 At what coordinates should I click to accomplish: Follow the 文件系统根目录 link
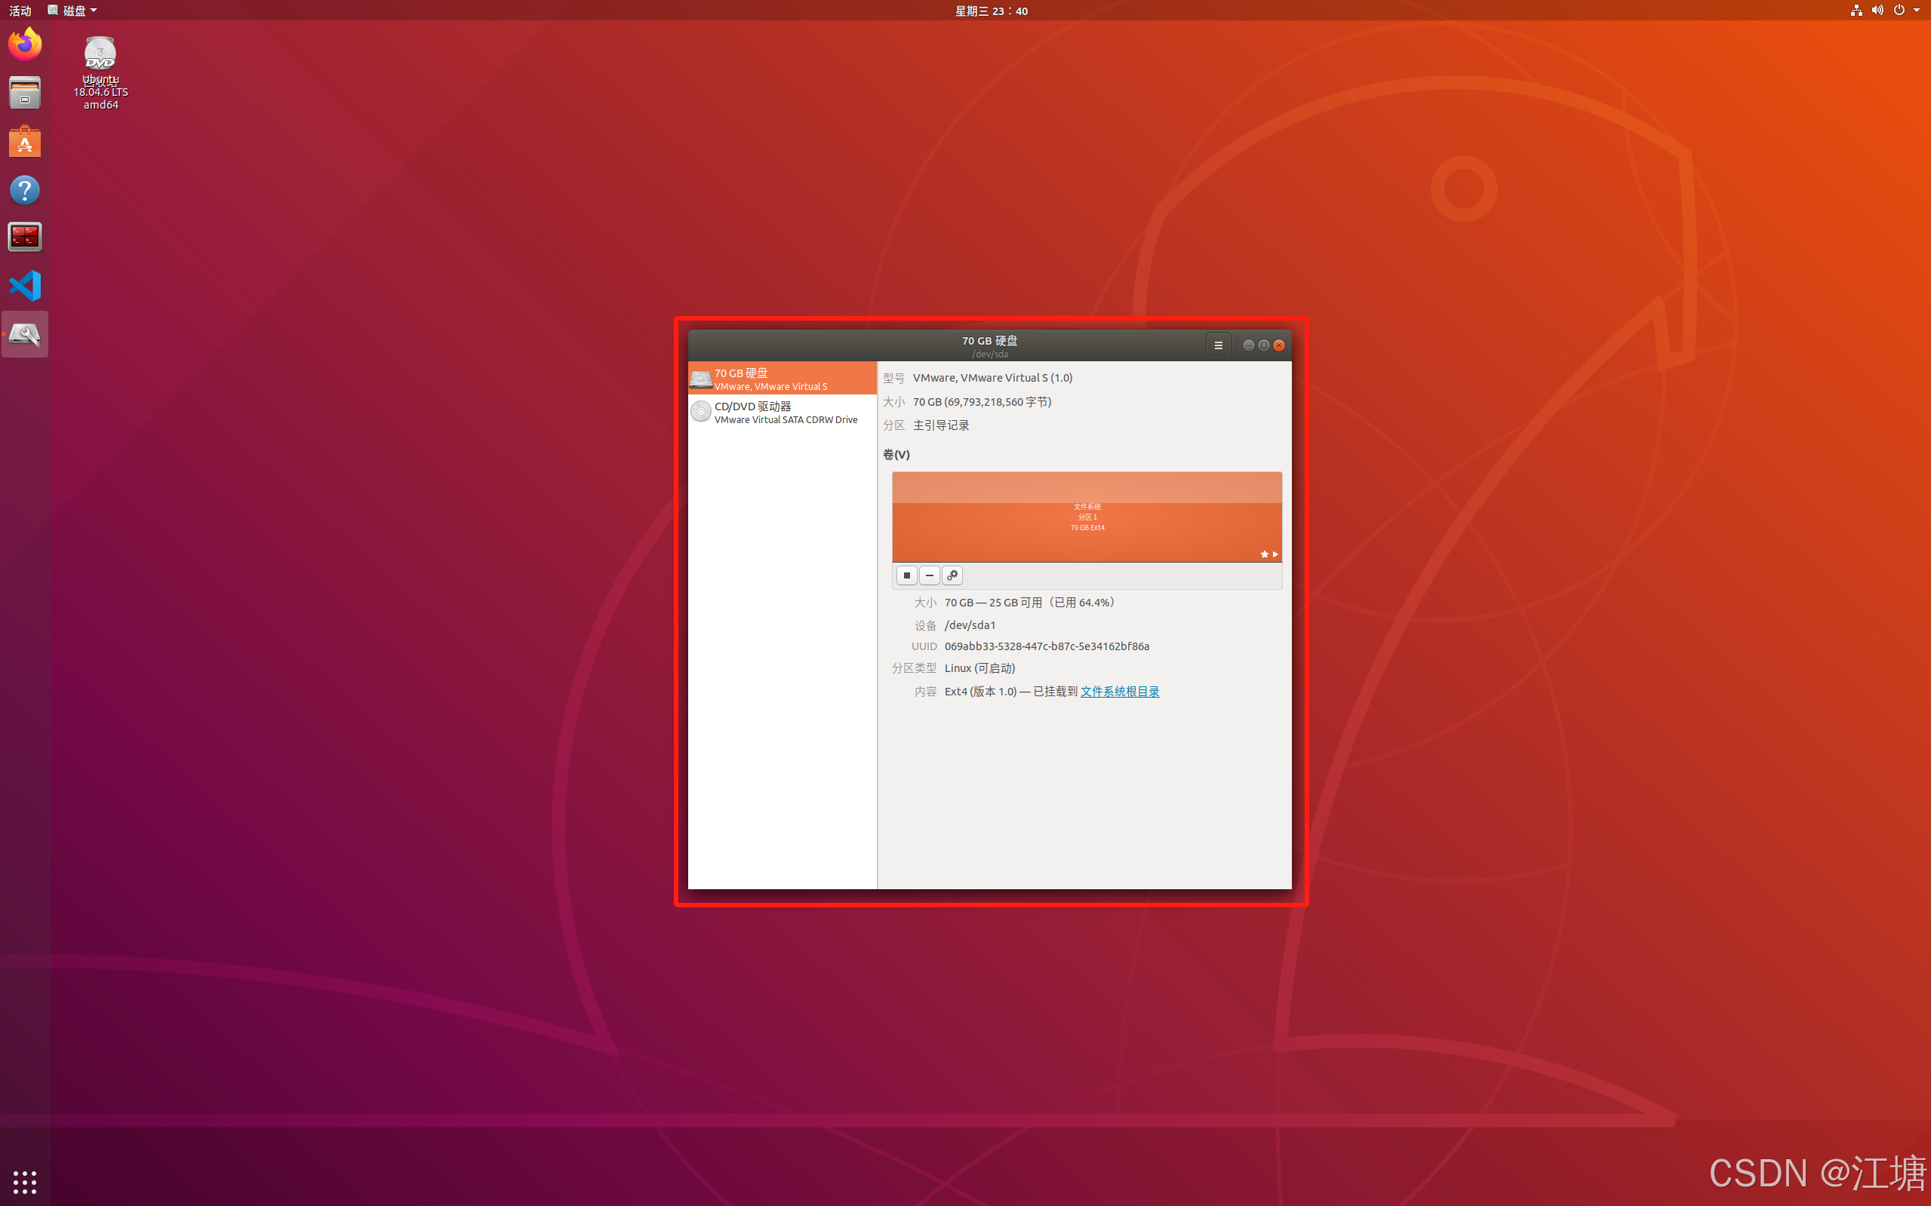pos(1119,692)
